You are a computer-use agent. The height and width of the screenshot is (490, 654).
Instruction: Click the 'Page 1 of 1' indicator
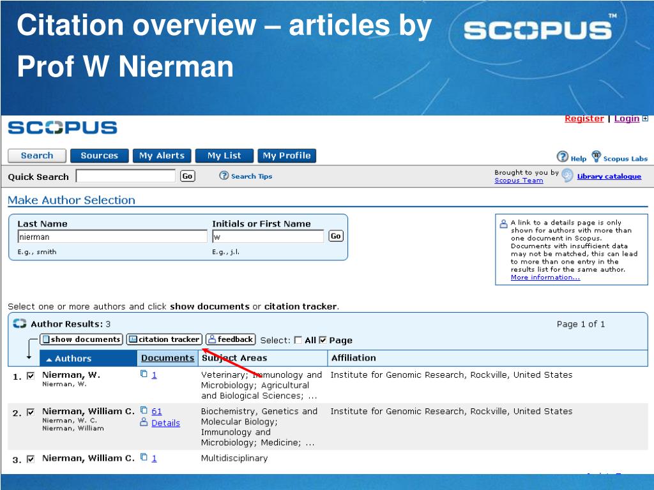point(581,324)
